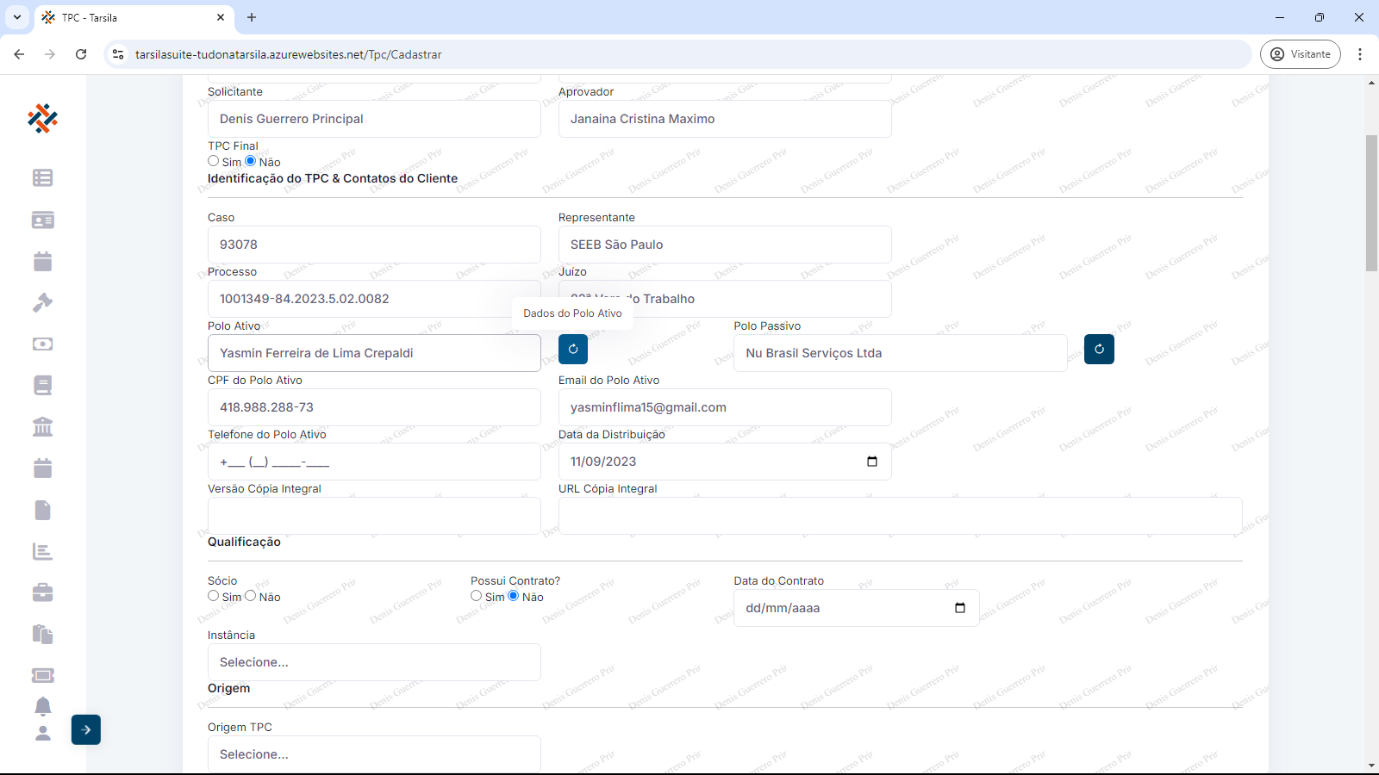Screen dimensions: 1379x775
Task: Click the bank building sidebar icon
Action: tap(42, 426)
